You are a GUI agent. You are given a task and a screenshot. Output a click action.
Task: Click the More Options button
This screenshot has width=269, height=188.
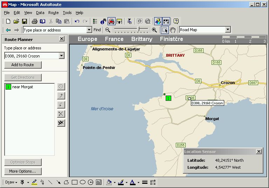point(23,171)
